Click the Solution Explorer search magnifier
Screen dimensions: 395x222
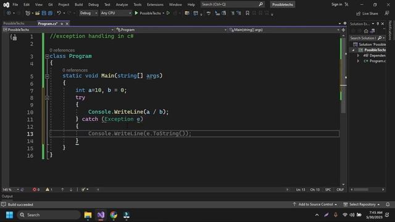pos(380,38)
